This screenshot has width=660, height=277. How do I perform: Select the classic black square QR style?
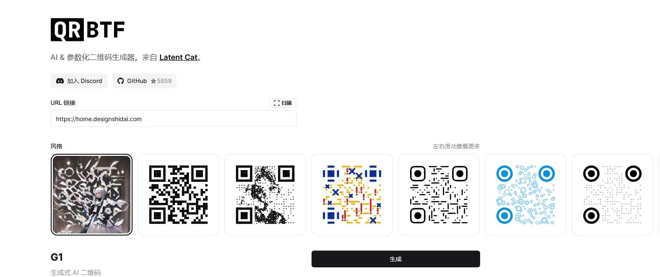tap(178, 194)
